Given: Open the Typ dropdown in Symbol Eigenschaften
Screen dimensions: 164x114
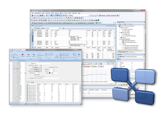Looking at the screenshot, I should coord(38,67).
